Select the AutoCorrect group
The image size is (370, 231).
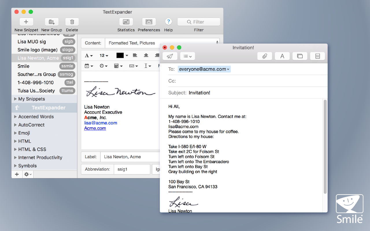tap(32, 125)
